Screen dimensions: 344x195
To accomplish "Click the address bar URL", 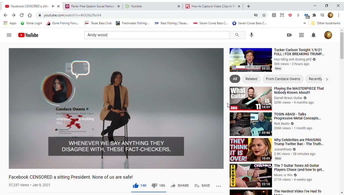I will coord(72,15).
